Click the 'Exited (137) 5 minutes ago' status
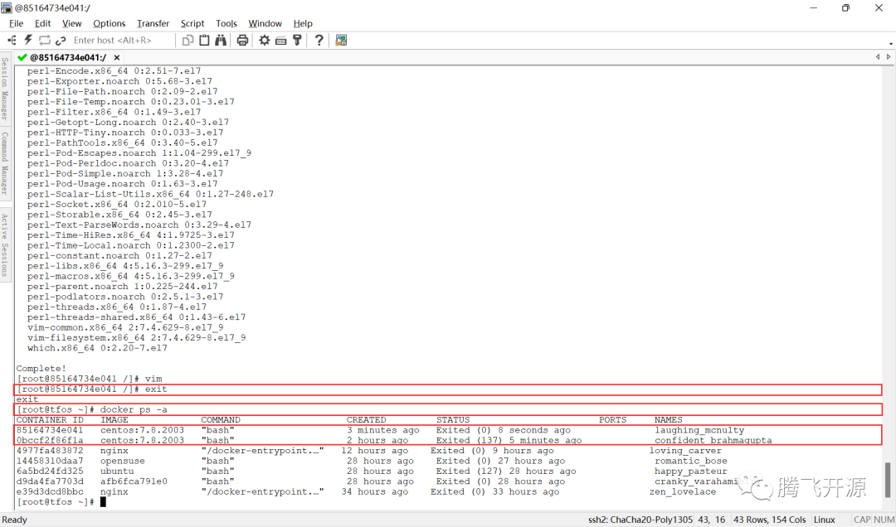The height and width of the screenshot is (527, 896). pos(509,440)
